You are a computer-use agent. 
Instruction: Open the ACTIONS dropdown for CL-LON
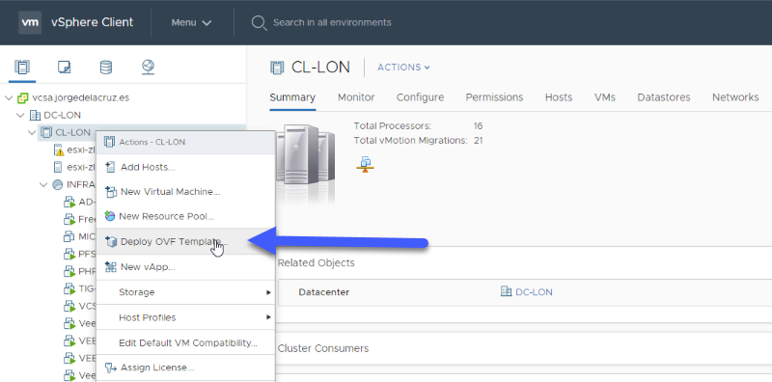403,68
